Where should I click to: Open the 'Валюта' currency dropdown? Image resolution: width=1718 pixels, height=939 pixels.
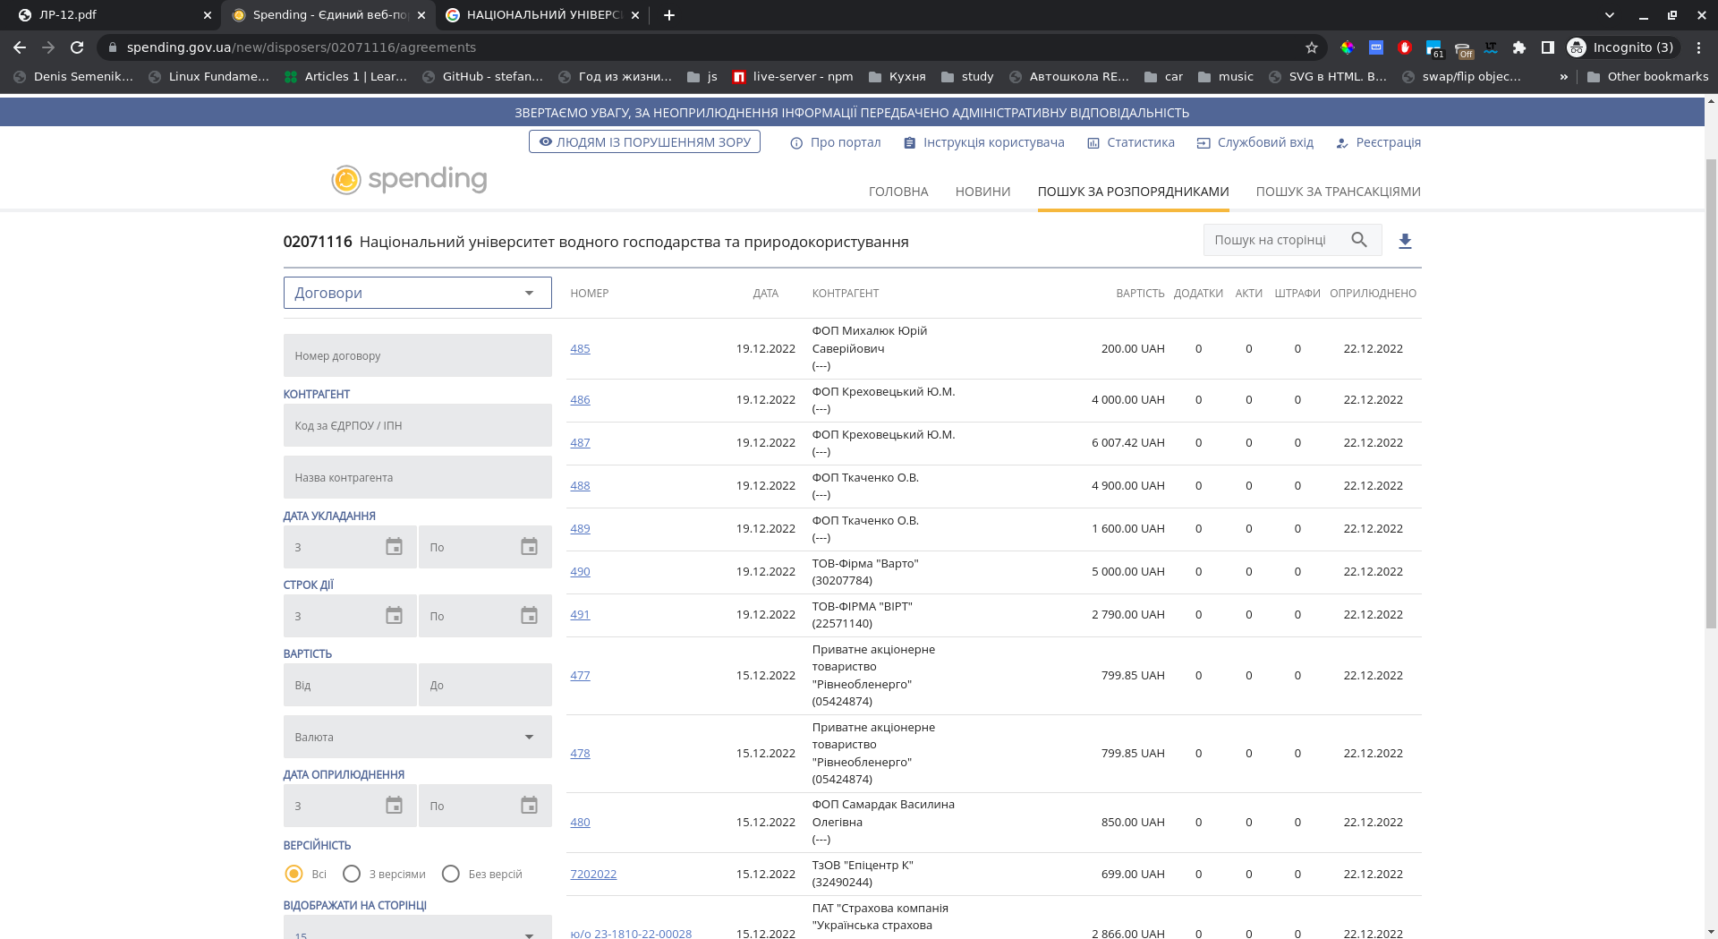tap(417, 737)
